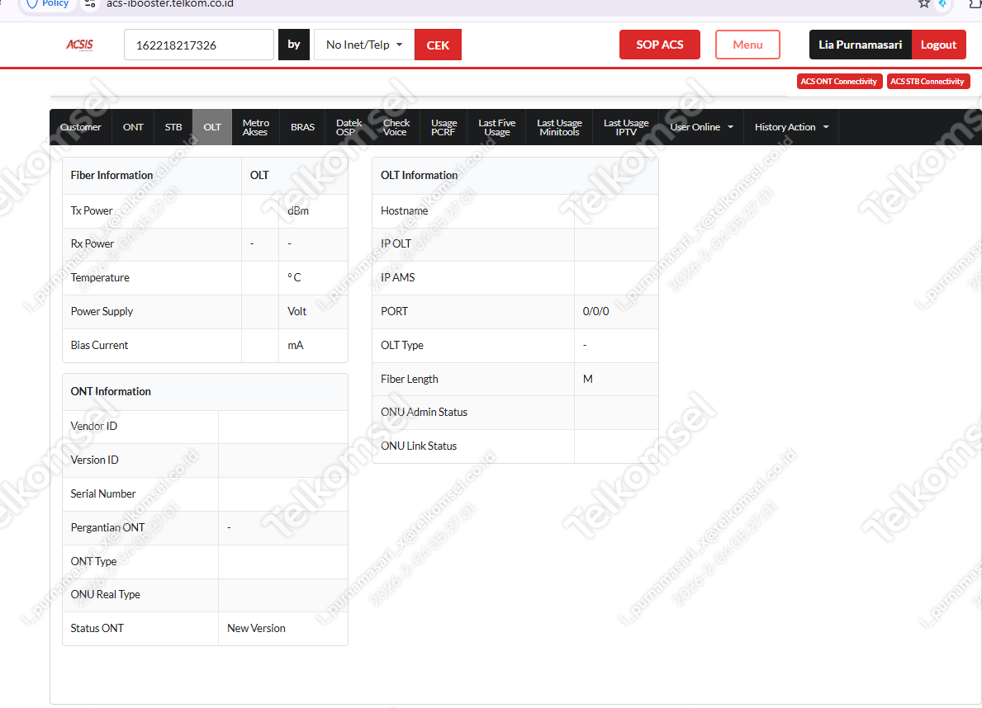Click the 'Fiber Information' header
The height and width of the screenshot is (708, 982).
click(x=111, y=175)
